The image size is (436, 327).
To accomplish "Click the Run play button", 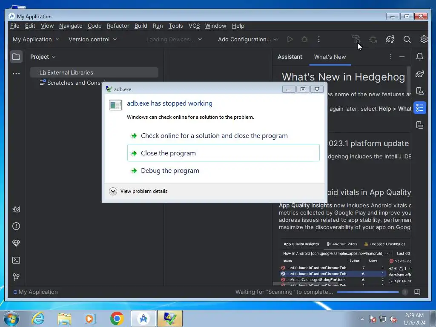I will (290, 39).
